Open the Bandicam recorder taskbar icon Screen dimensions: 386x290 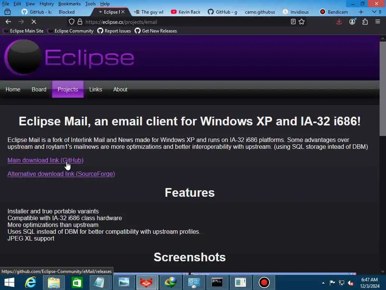tap(264, 282)
